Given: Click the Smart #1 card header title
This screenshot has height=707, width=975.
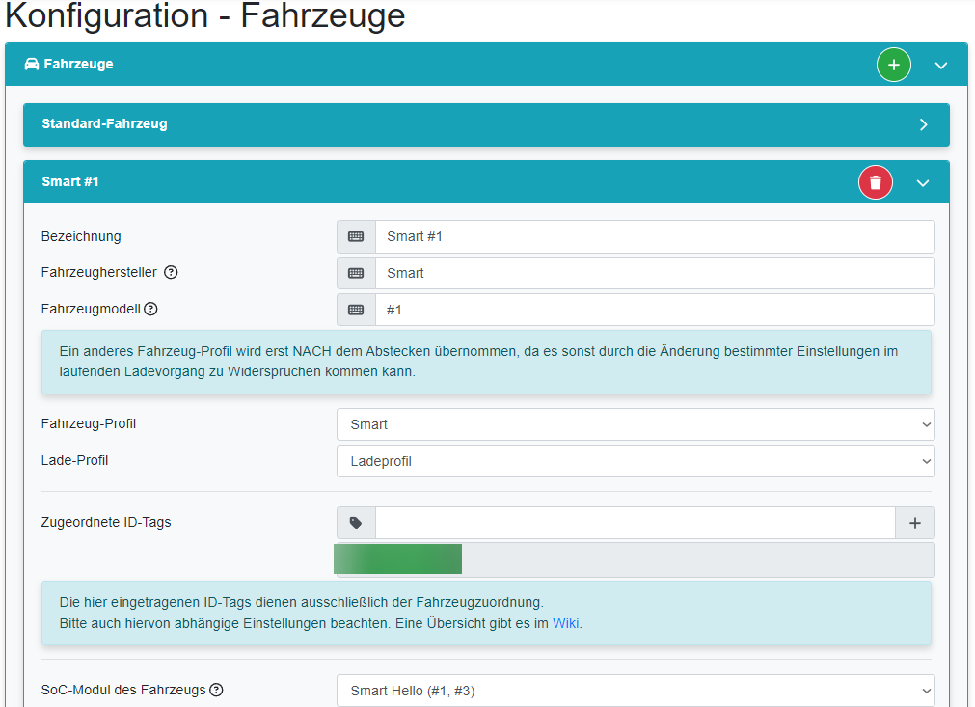Looking at the screenshot, I should click(70, 181).
